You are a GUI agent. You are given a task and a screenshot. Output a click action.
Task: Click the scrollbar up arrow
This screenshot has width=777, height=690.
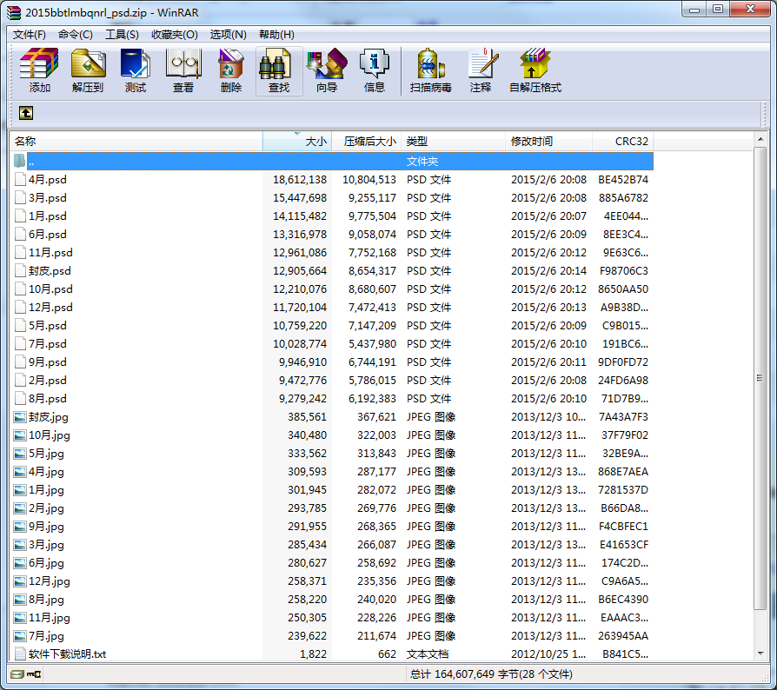pos(760,140)
